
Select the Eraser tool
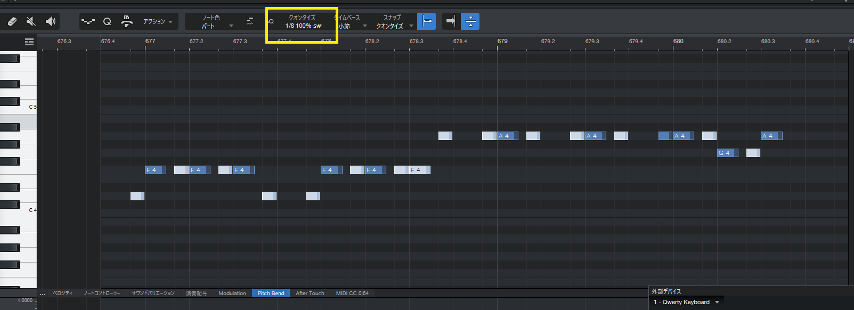pos(12,21)
